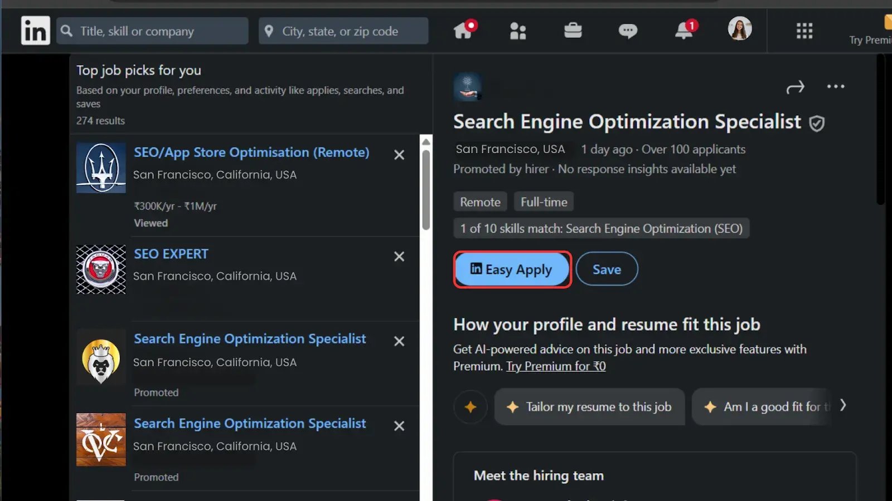Open My Network people icon

tap(518, 31)
